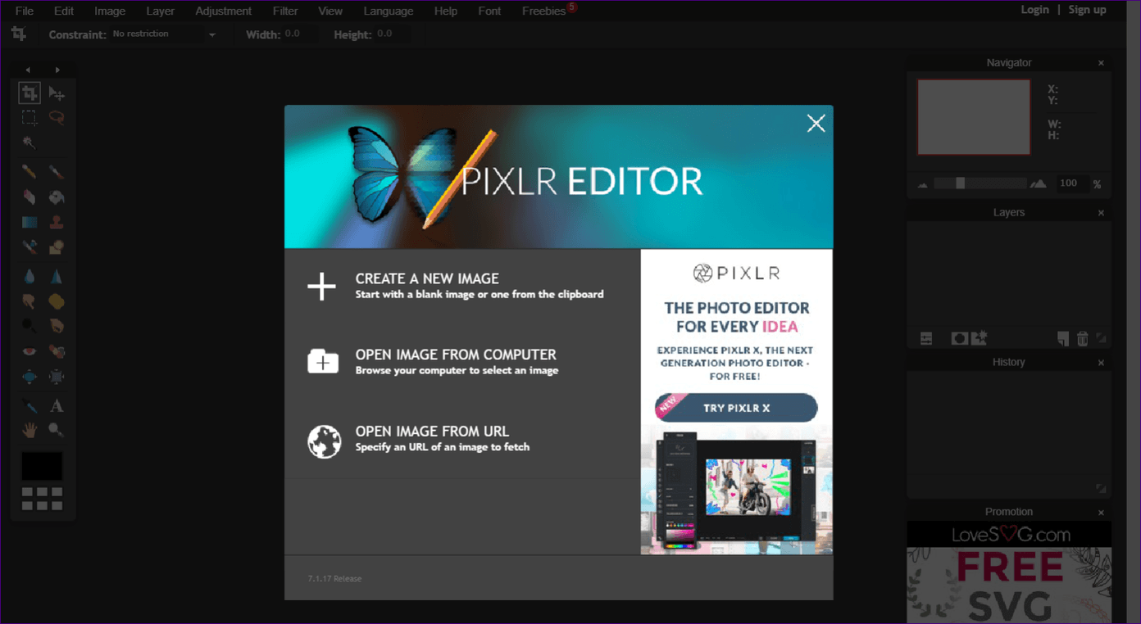Click the Navigator zoom slider handle
Viewport: 1141px width, 624px height.
pos(960,183)
